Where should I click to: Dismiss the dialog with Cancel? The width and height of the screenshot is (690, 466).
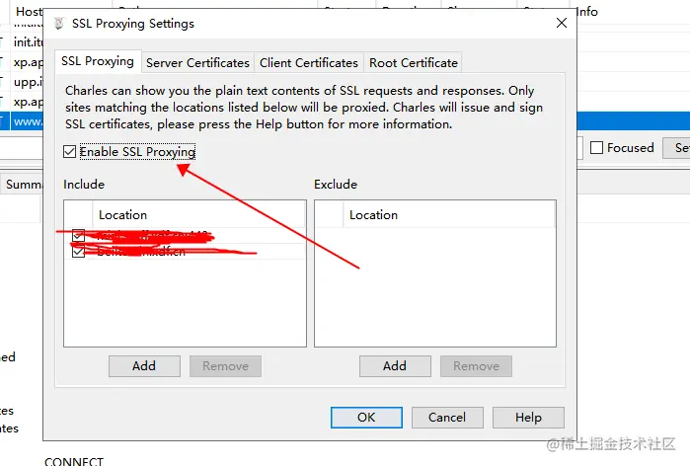[x=447, y=418]
